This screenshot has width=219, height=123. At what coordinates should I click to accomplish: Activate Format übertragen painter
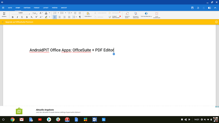pyautogui.click(x=115, y=17)
